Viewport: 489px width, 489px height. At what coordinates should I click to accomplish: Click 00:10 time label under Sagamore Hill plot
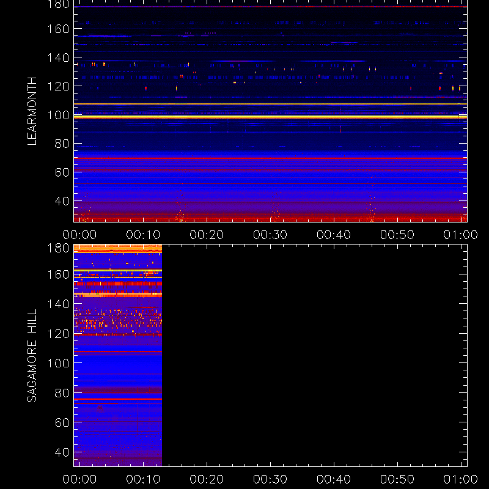(143, 479)
